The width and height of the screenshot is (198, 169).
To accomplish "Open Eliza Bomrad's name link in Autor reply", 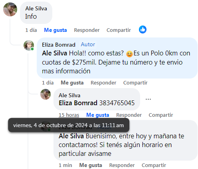I will [x=59, y=45].
